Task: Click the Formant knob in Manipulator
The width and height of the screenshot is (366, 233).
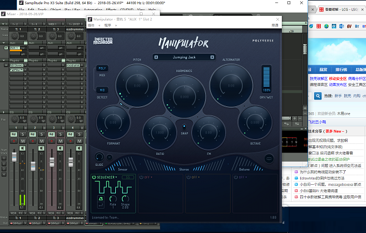Action: [113, 123]
